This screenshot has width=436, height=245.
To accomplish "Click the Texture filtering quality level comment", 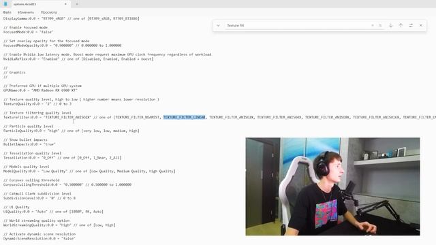I will pyautogui.click(x=37, y=113).
